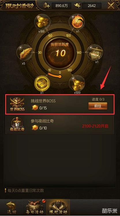
Task: Click the 前往 button for World BOSS
Action: coord(98,106)
